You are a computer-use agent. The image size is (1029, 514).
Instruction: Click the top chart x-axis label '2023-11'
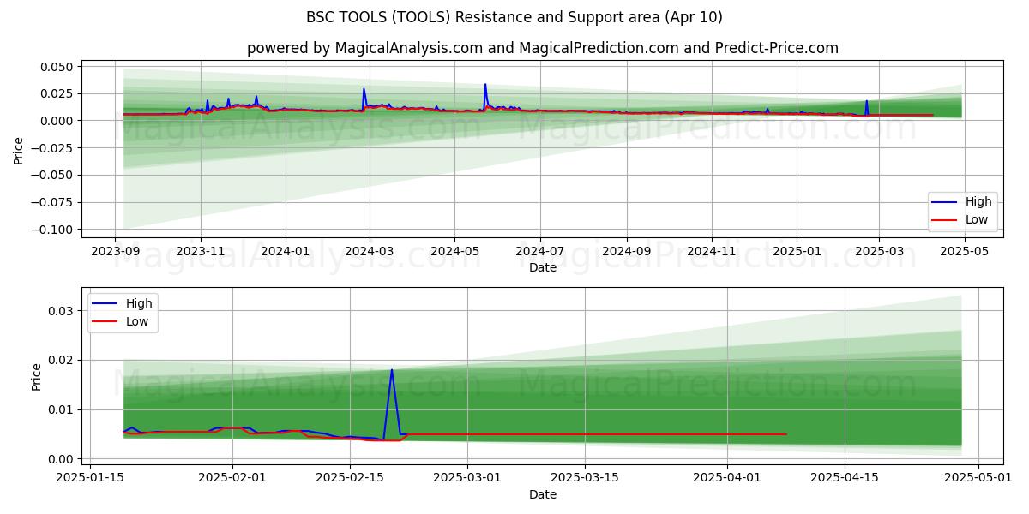pyautogui.click(x=201, y=251)
